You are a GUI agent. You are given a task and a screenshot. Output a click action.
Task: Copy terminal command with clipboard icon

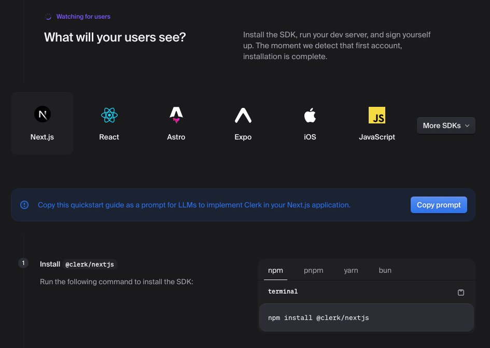[460, 293]
